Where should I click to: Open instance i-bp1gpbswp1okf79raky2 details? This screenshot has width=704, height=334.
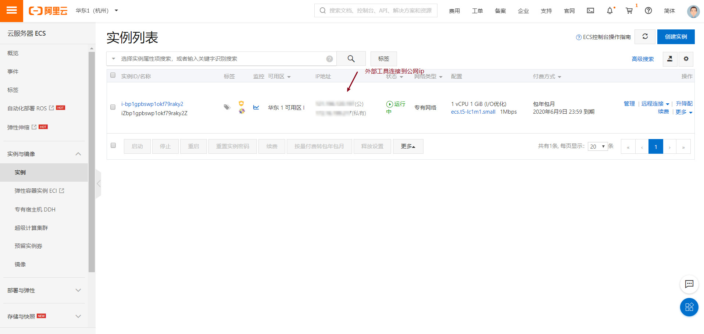tap(152, 104)
